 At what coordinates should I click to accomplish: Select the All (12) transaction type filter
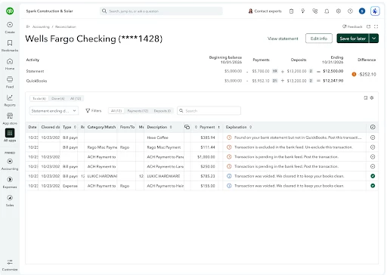coord(116,111)
